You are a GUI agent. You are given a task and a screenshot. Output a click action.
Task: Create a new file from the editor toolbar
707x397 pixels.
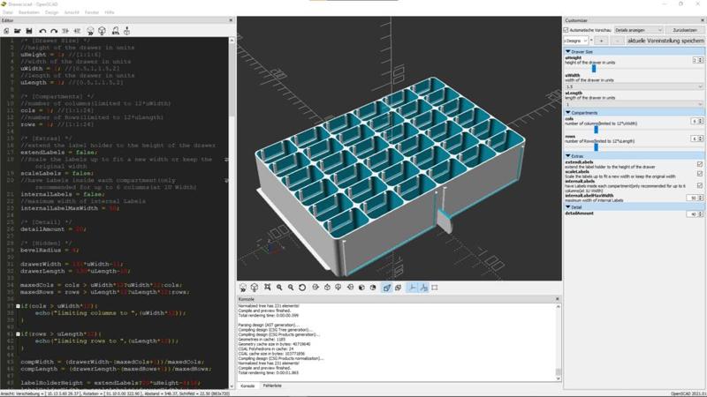pos(6,31)
